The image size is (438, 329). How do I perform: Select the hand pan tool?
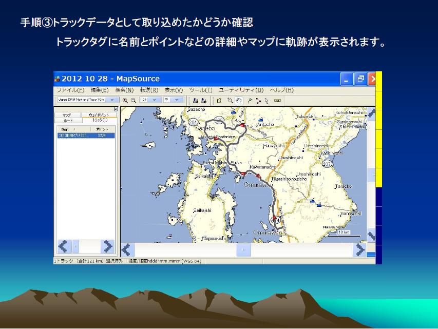coord(239,101)
